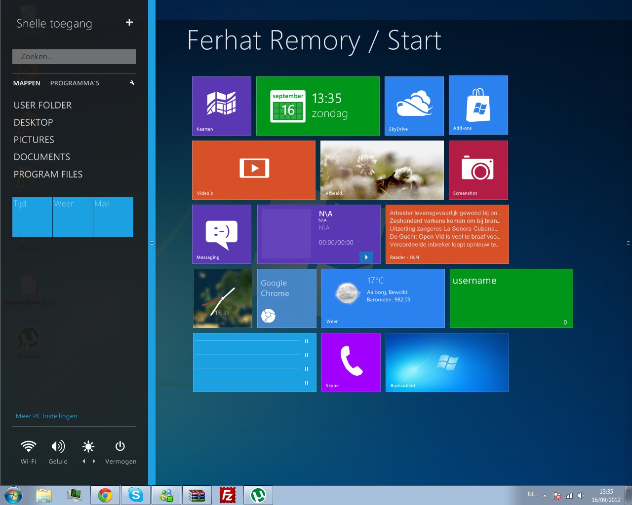Open the DOCUMENTS folder entry

pyautogui.click(x=42, y=157)
